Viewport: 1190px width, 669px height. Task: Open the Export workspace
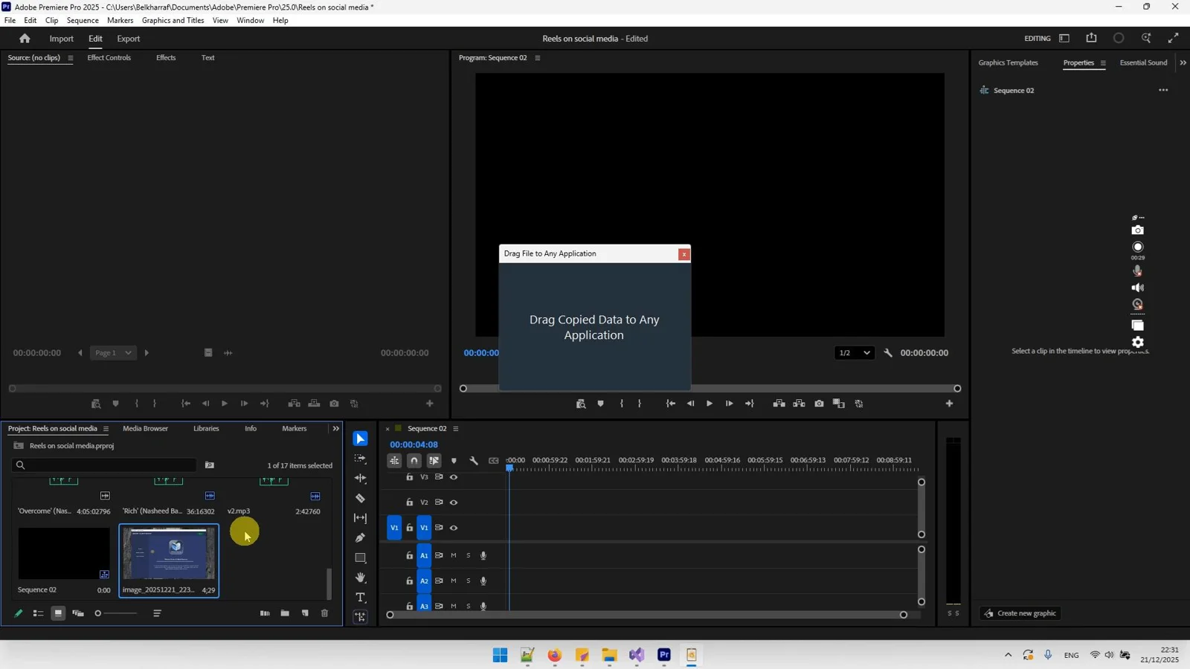pyautogui.click(x=128, y=39)
